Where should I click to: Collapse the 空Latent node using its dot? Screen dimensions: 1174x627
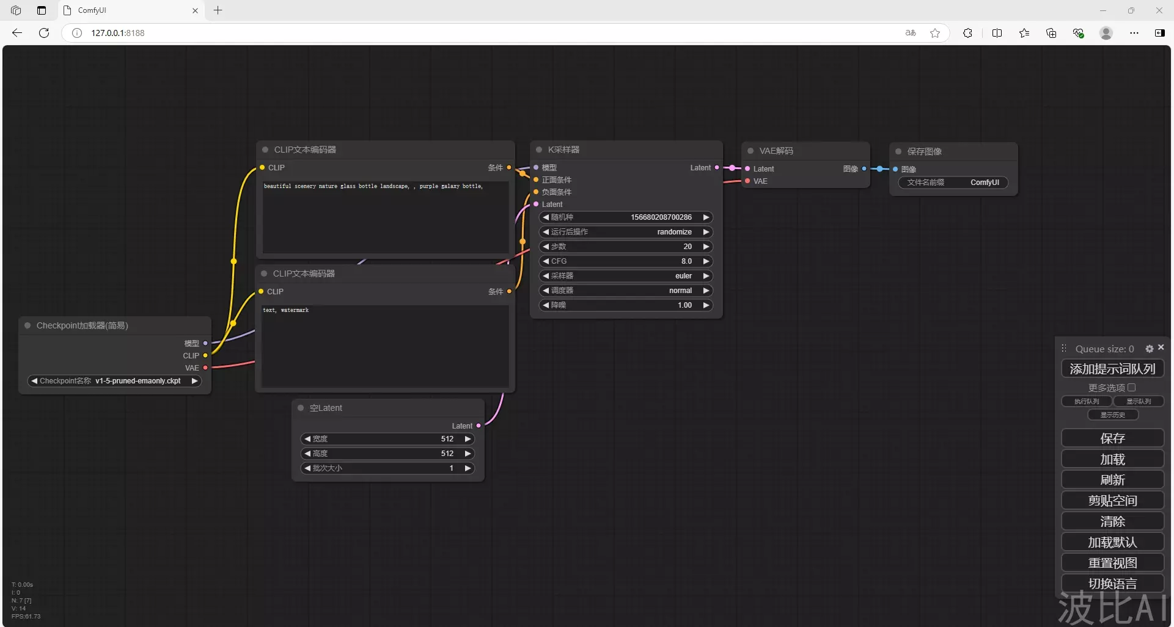[301, 408]
